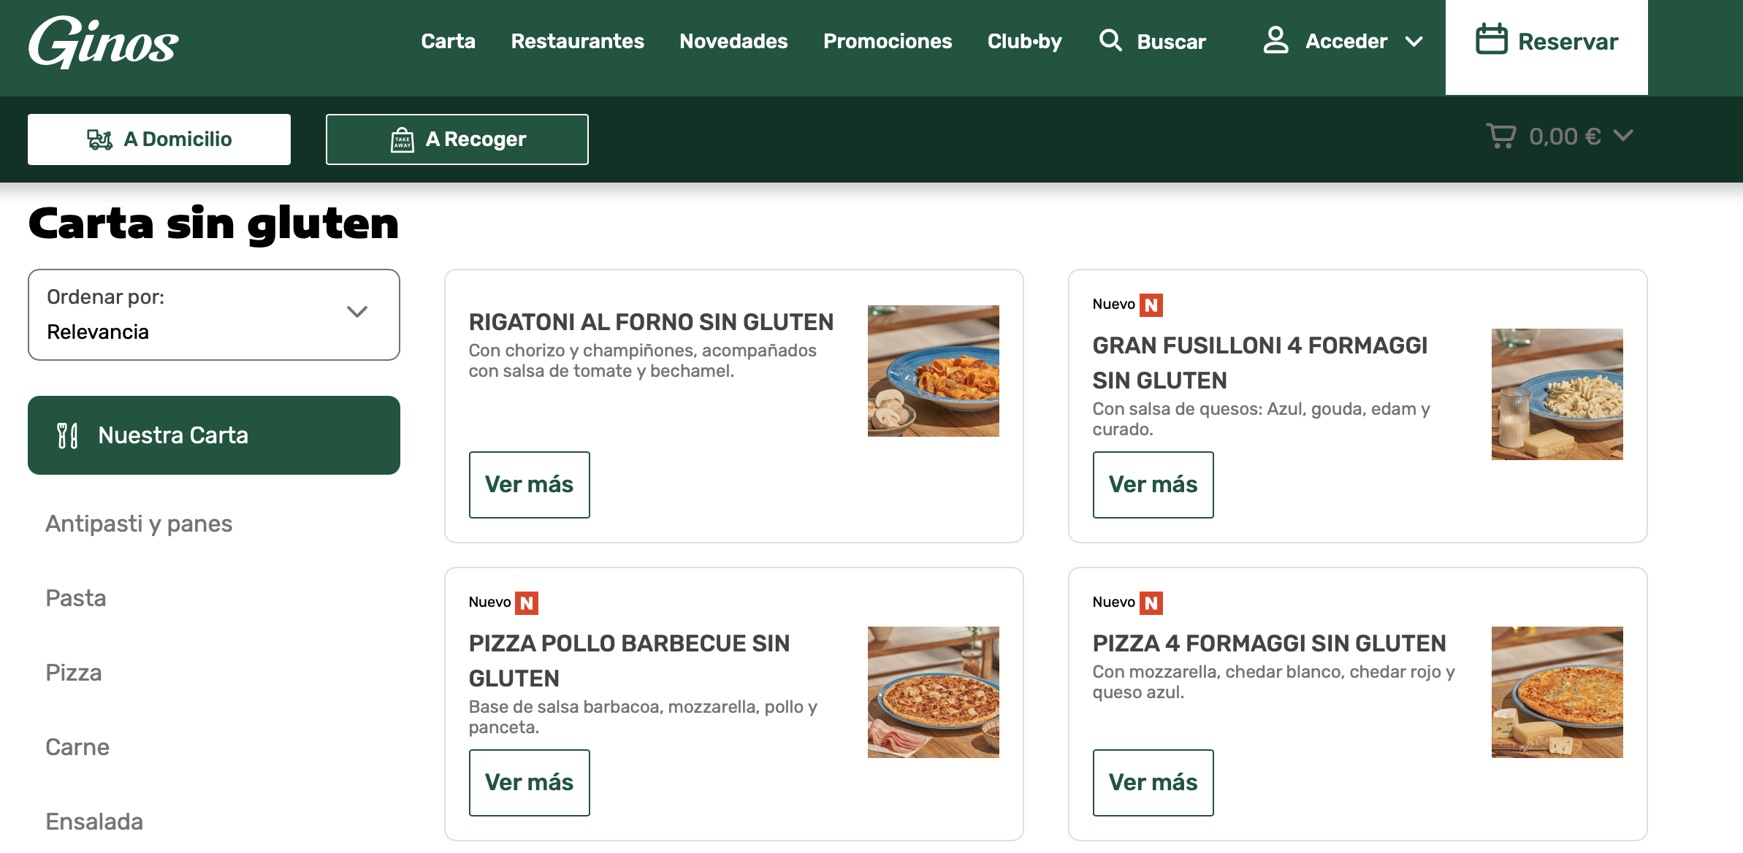Expand the Acceder dropdown chevron
The height and width of the screenshot is (853, 1743).
coord(1414,42)
